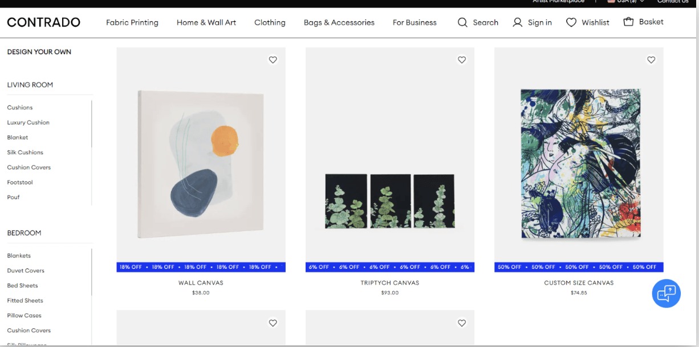
Task: Open the LIVING ROOM category heading
Action: point(30,85)
